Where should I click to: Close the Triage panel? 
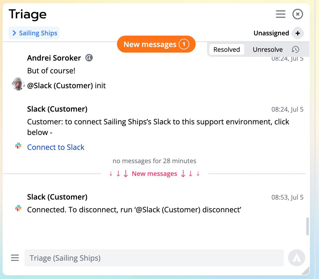[x=298, y=14]
